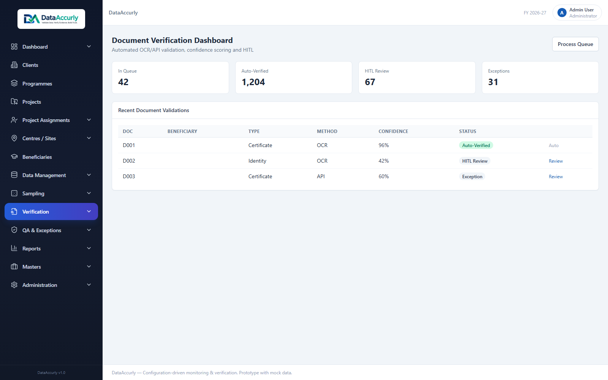Click the Data Management database icon
The height and width of the screenshot is (380, 608).
point(14,175)
